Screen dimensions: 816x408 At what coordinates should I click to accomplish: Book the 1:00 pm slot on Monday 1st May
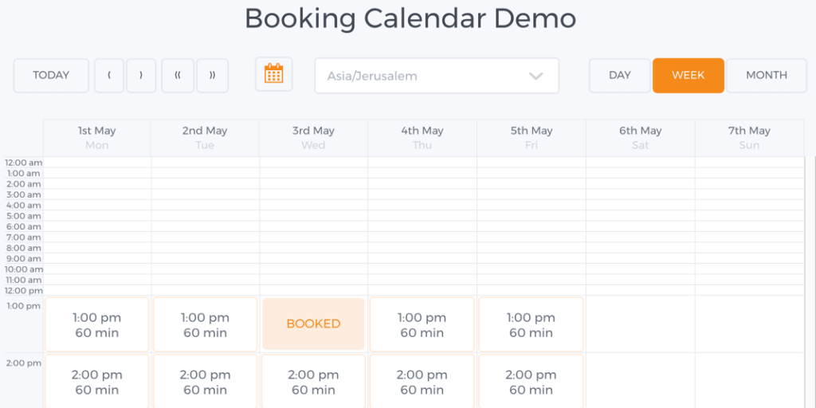[x=96, y=324]
